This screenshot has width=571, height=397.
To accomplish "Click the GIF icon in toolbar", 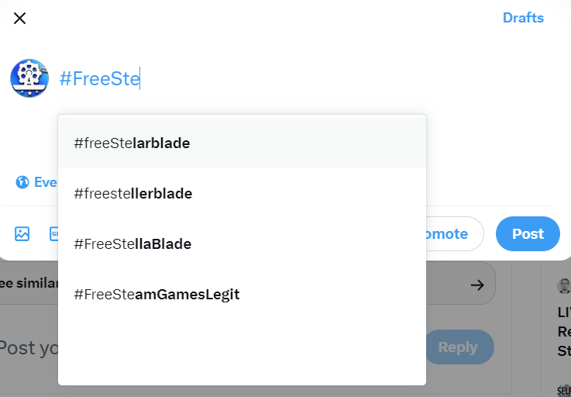I will (x=53, y=233).
